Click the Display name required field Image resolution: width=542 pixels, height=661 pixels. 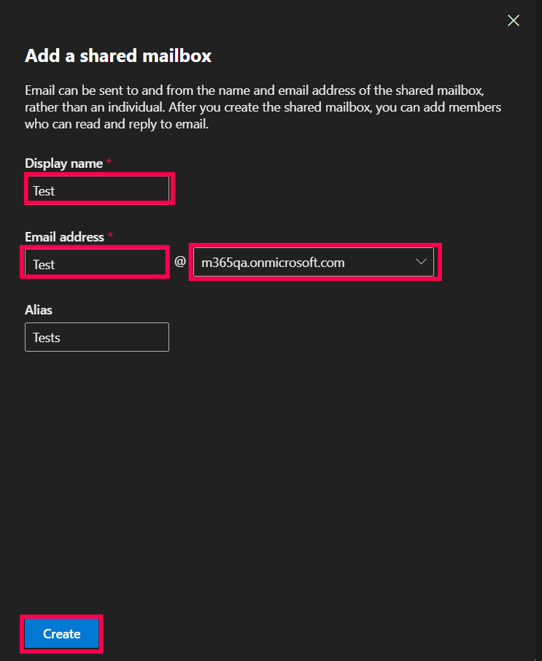[98, 189]
